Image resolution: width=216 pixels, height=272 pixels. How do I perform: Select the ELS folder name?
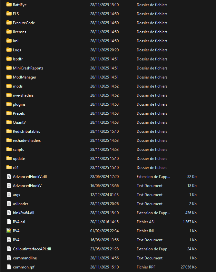(16, 14)
